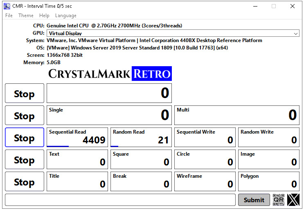Click the Break score box

(x=141, y=181)
